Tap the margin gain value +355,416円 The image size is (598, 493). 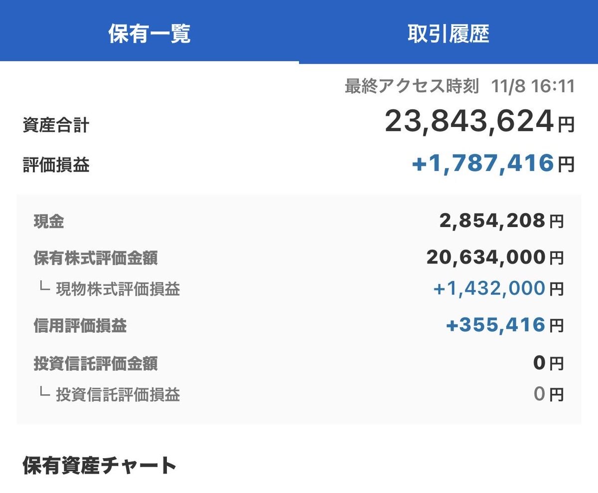pyautogui.click(x=504, y=326)
